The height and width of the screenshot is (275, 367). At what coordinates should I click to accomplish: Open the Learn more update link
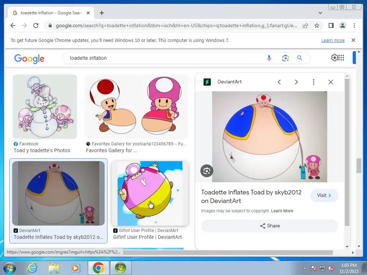(x=333, y=40)
